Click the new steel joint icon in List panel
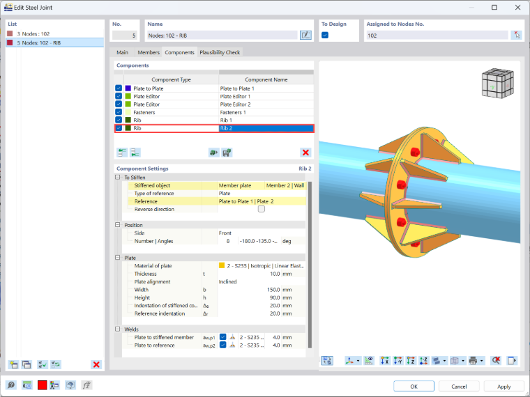The image size is (530, 397). pyautogui.click(x=13, y=364)
